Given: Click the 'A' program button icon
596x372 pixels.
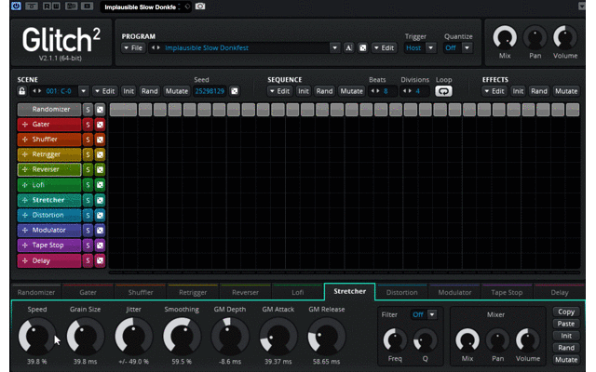Looking at the screenshot, I should 348,47.
